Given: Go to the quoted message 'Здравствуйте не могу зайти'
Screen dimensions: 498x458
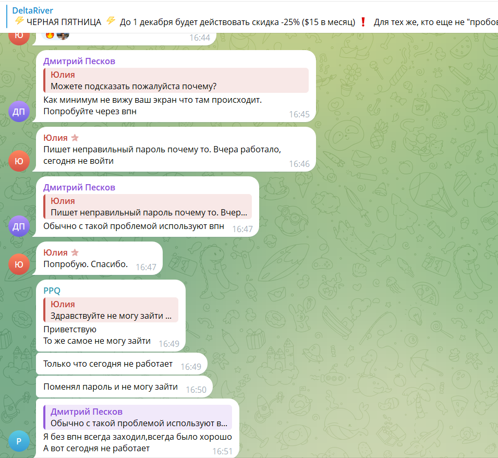Looking at the screenshot, I should (x=111, y=310).
